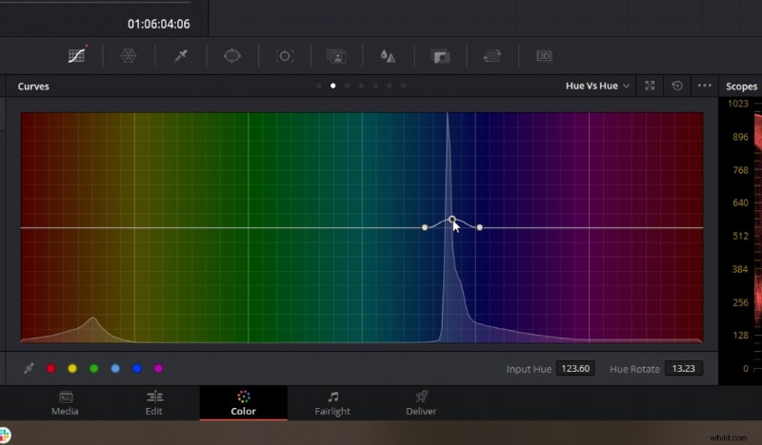Switch to the Media page

65,403
